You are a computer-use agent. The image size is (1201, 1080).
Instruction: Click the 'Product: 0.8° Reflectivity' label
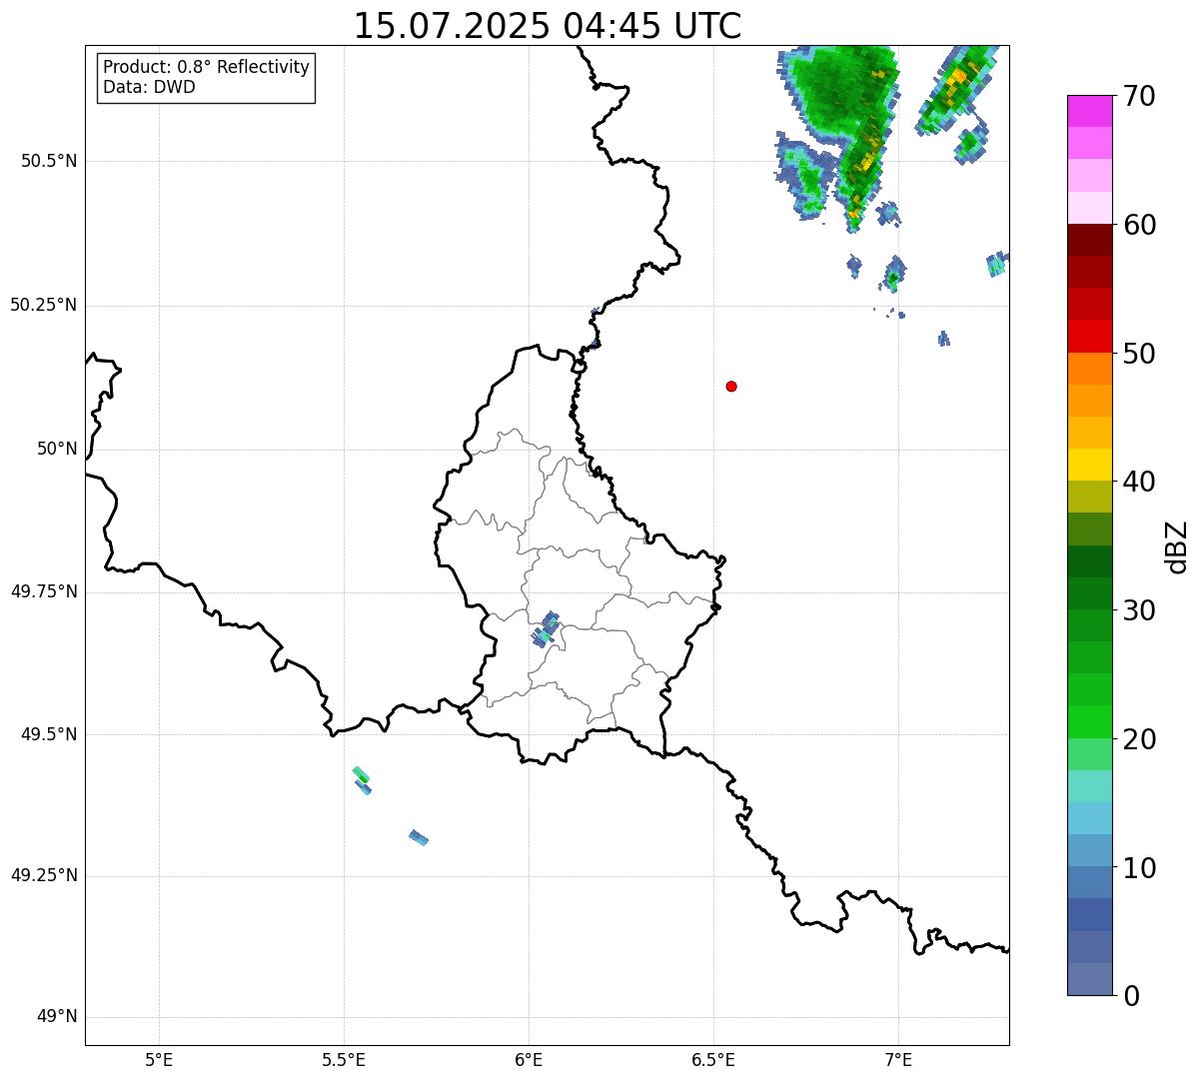point(207,67)
